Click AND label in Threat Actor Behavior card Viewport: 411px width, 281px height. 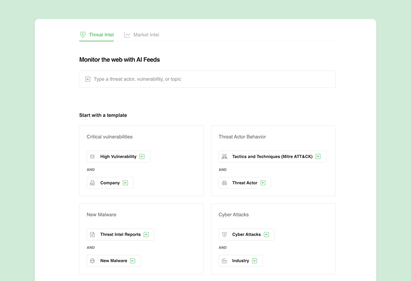[x=223, y=170]
